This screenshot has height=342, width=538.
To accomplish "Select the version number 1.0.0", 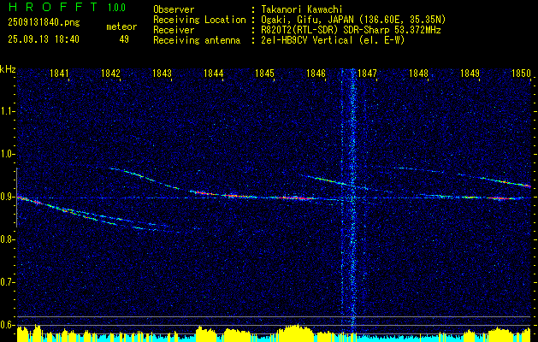I will 116,7.
